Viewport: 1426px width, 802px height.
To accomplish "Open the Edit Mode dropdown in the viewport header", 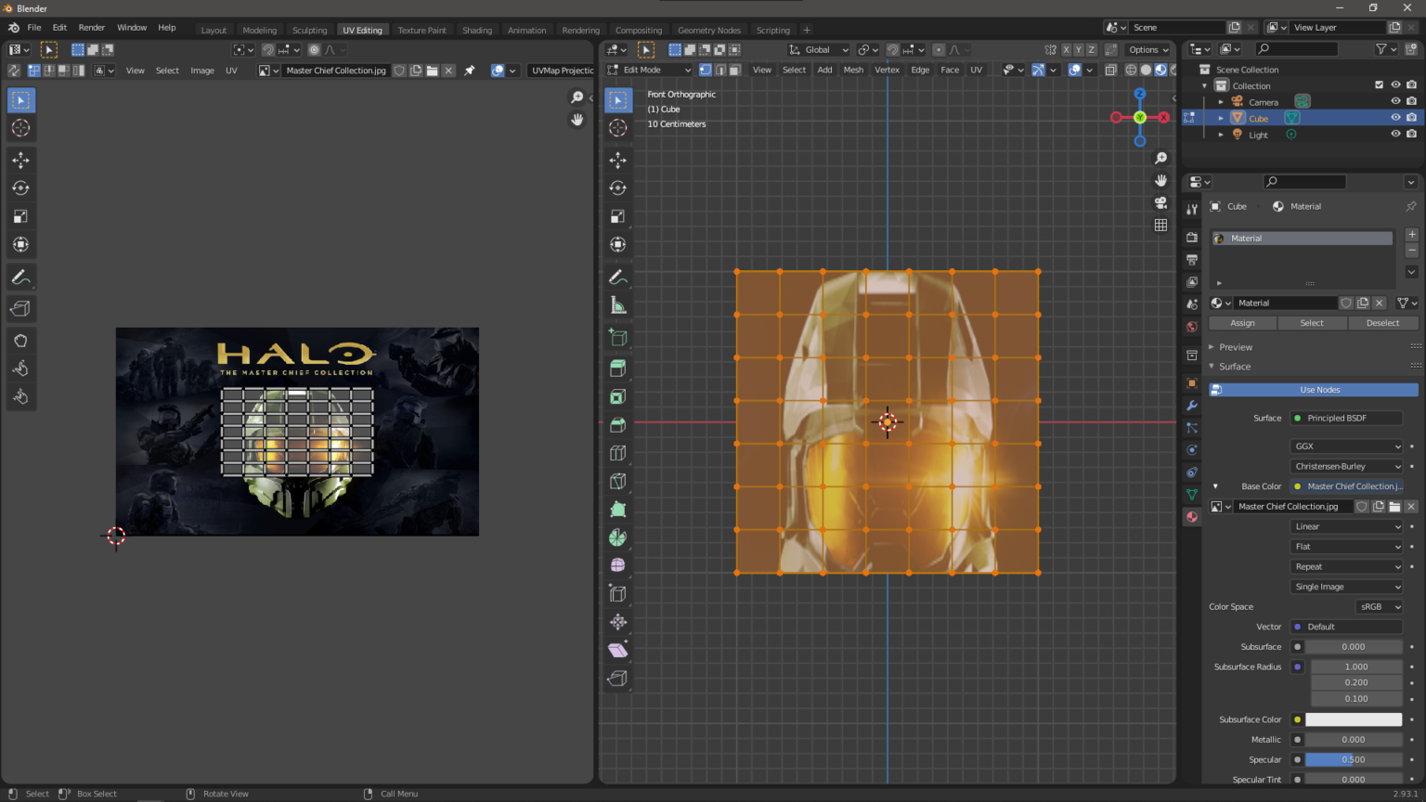I will [x=648, y=70].
